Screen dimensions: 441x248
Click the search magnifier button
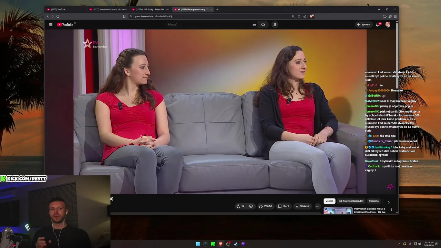[263, 24]
